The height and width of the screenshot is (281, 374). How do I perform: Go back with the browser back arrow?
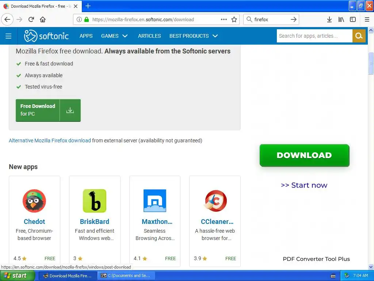[x=7, y=20]
